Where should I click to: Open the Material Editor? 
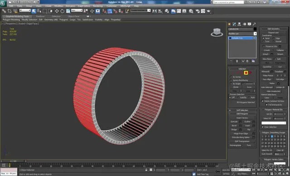(x=191, y=11)
